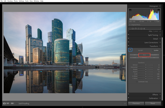Expand the Effects panel
Screen dimensions: 165x108
point(160,94)
